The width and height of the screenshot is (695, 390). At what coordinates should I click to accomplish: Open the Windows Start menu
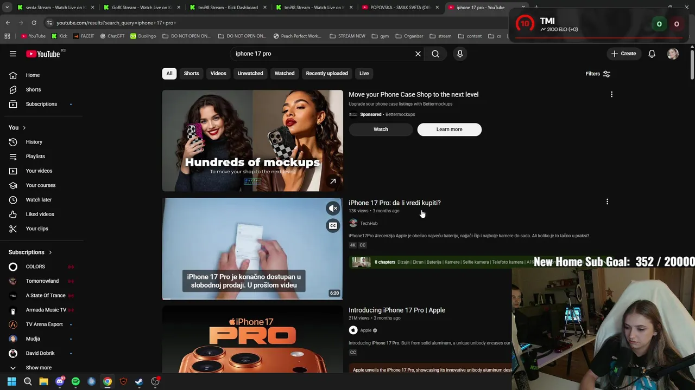[11, 381]
